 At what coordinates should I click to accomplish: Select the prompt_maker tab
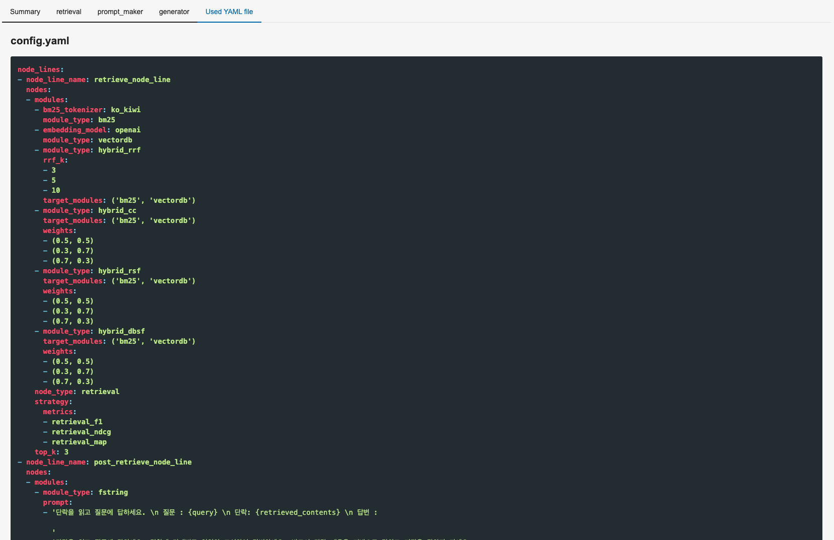tap(120, 12)
